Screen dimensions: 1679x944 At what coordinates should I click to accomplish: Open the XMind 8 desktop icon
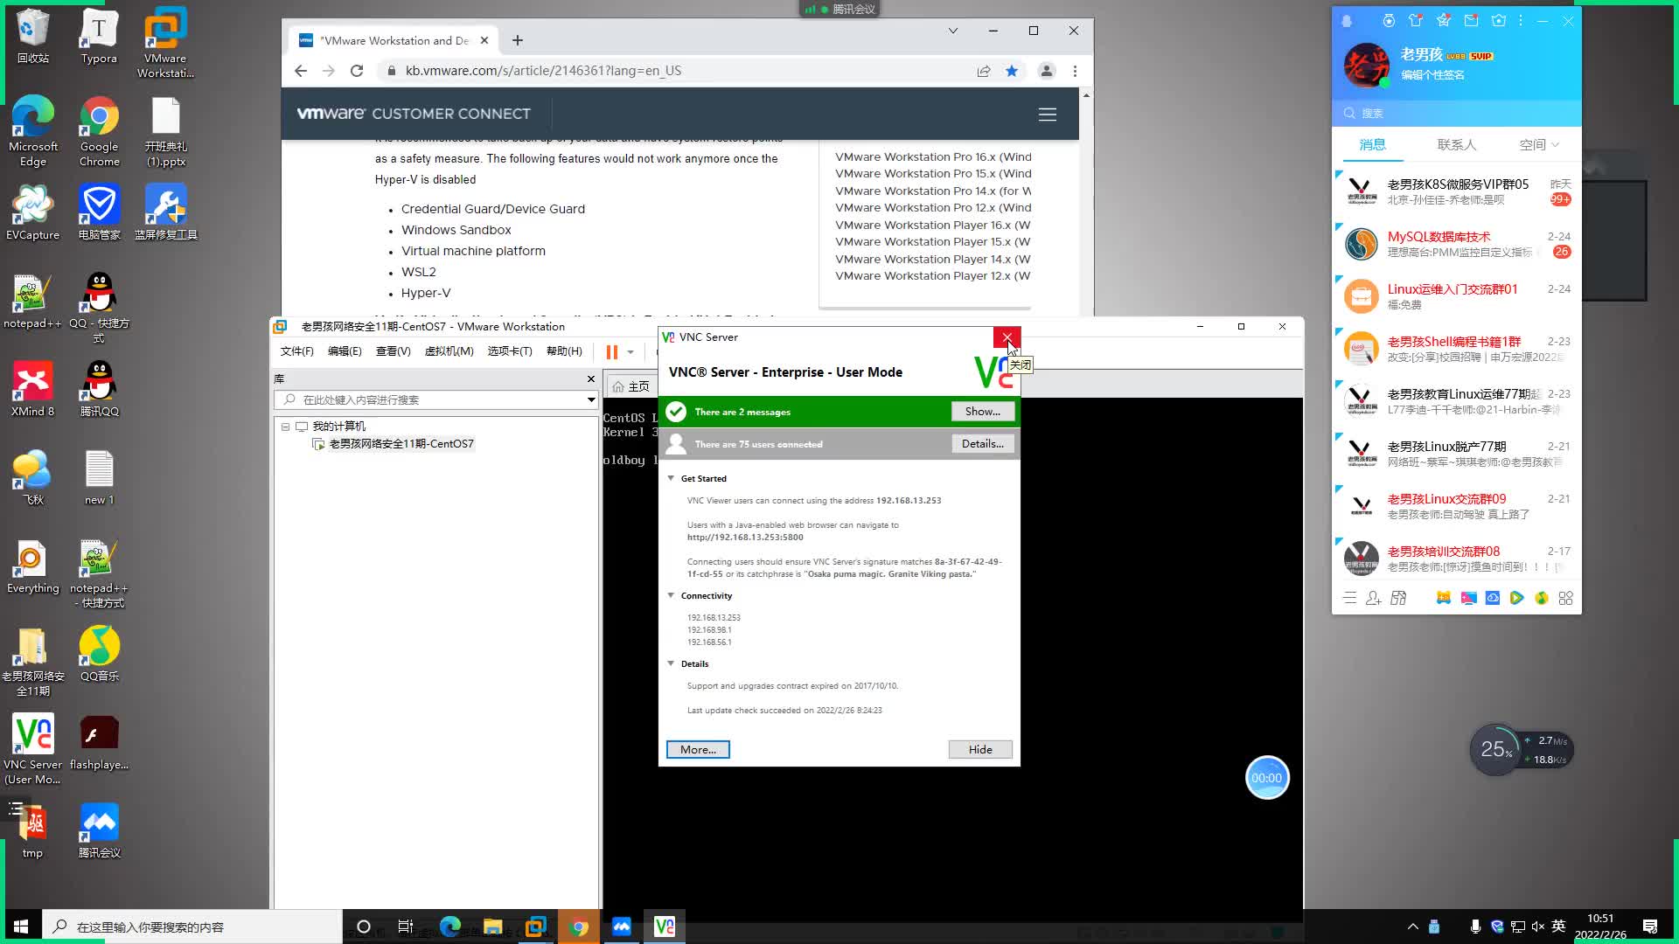32,388
